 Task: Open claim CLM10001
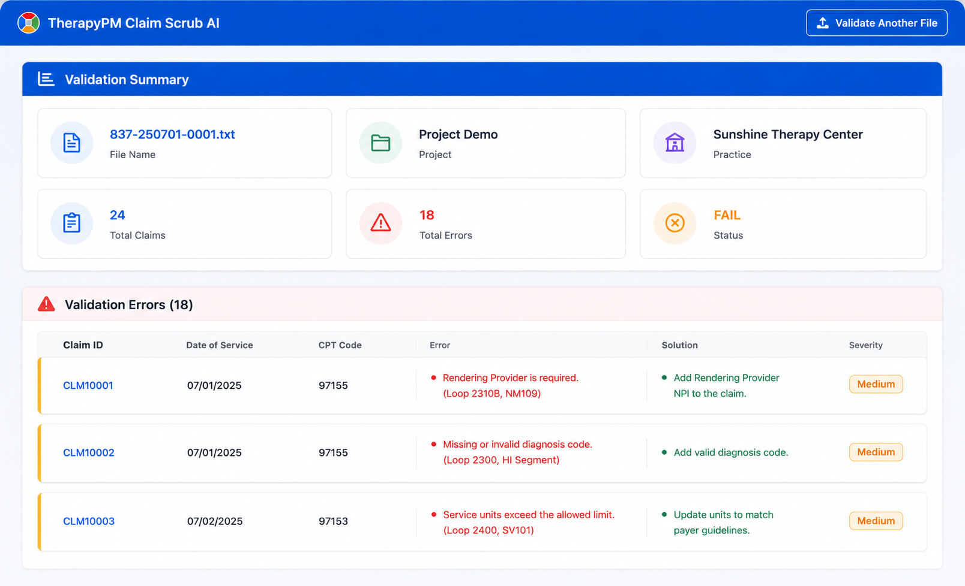click(x=88, y=385)
